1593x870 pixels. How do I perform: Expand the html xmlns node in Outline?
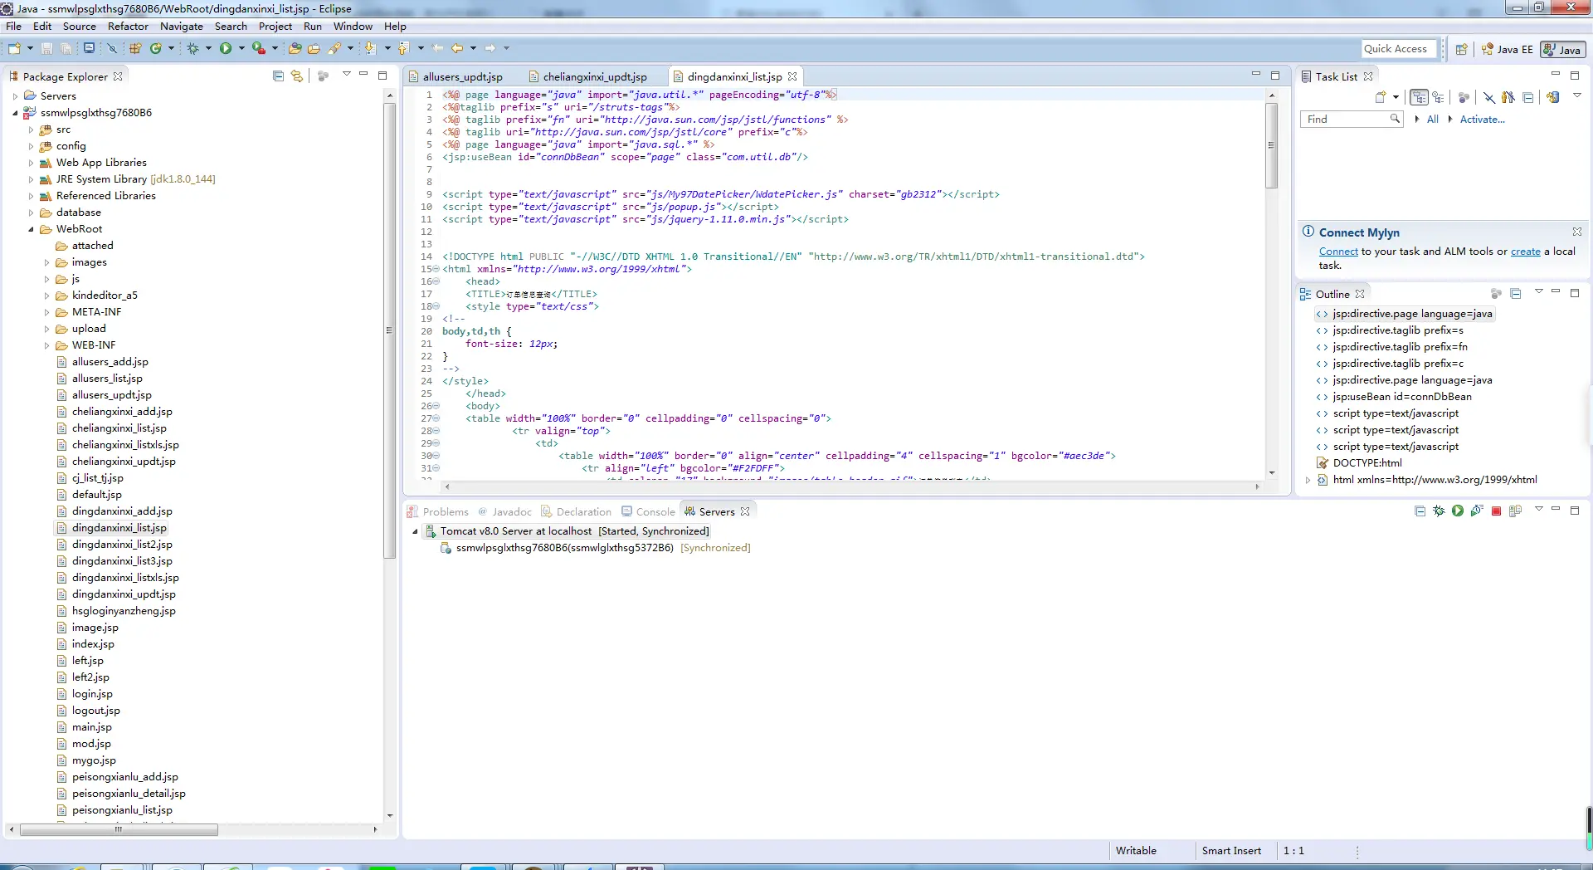click(1308, 480)
